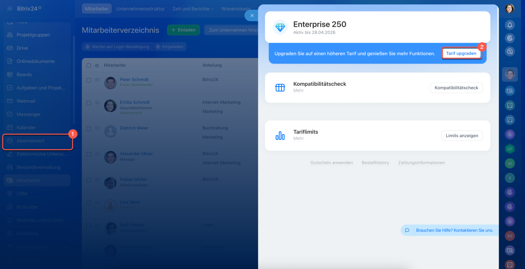This screenshot has width=525, height=269.
Task: Click the Messenger chat bubble icon
Action: tap(10, 114)
